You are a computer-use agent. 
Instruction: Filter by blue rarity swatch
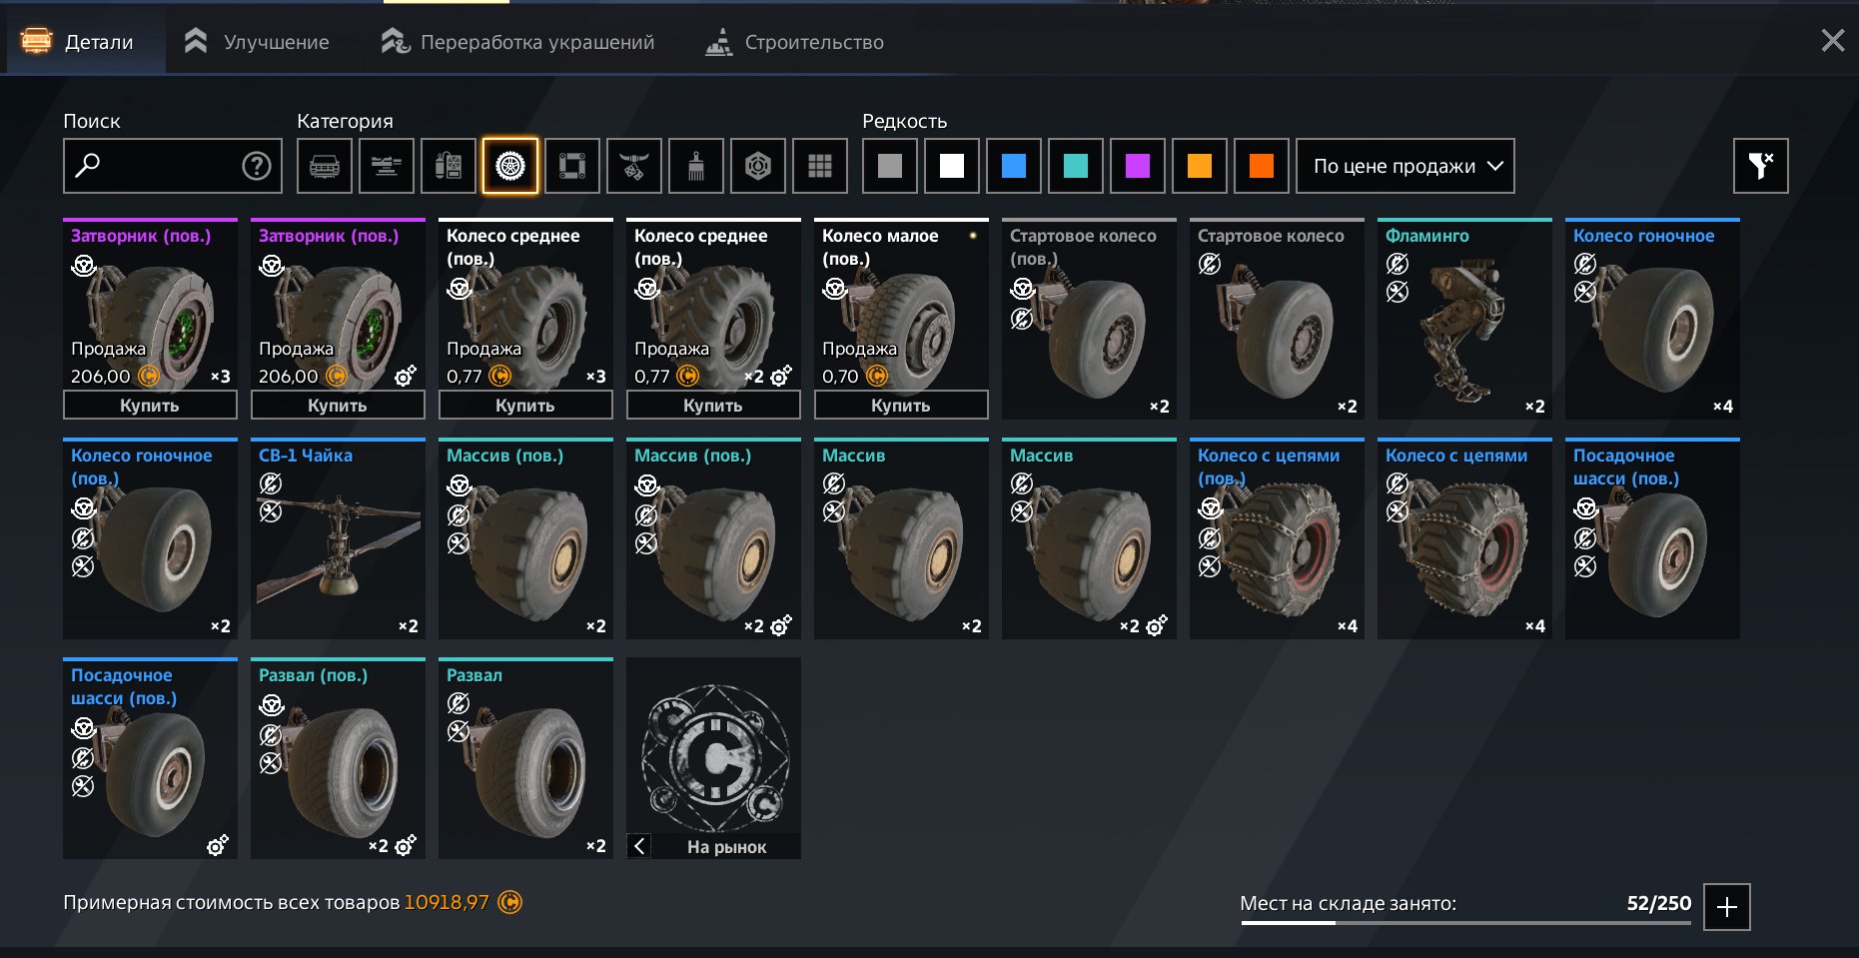1014,166
